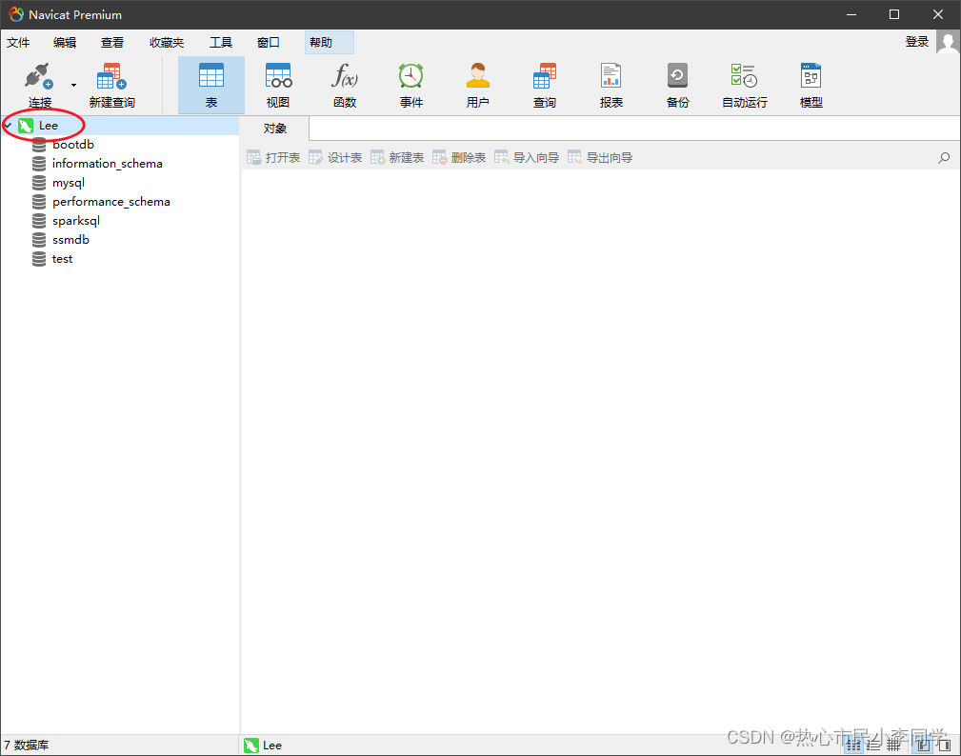The height and width of the screenshot is (756, 961).
Task: Select the bootdb database
Action: [x=73, y=145]
